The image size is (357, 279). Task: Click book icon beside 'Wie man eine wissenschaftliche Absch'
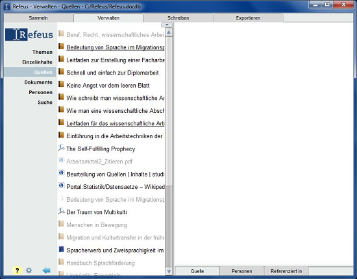pos(61,110)
